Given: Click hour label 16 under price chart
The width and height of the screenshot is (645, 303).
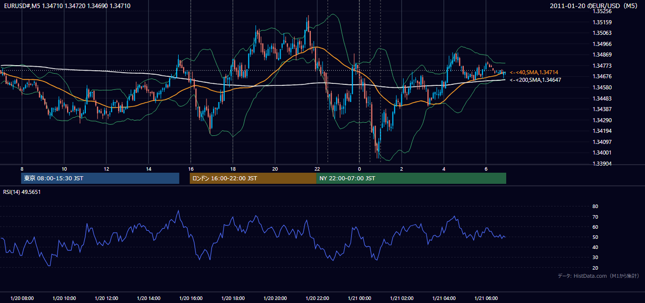Looking at the screenshot, I should pos(190,169).
